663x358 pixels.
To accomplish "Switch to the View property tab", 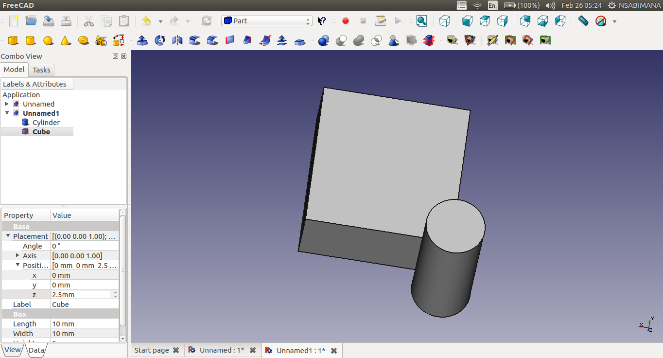I will 13,350.
